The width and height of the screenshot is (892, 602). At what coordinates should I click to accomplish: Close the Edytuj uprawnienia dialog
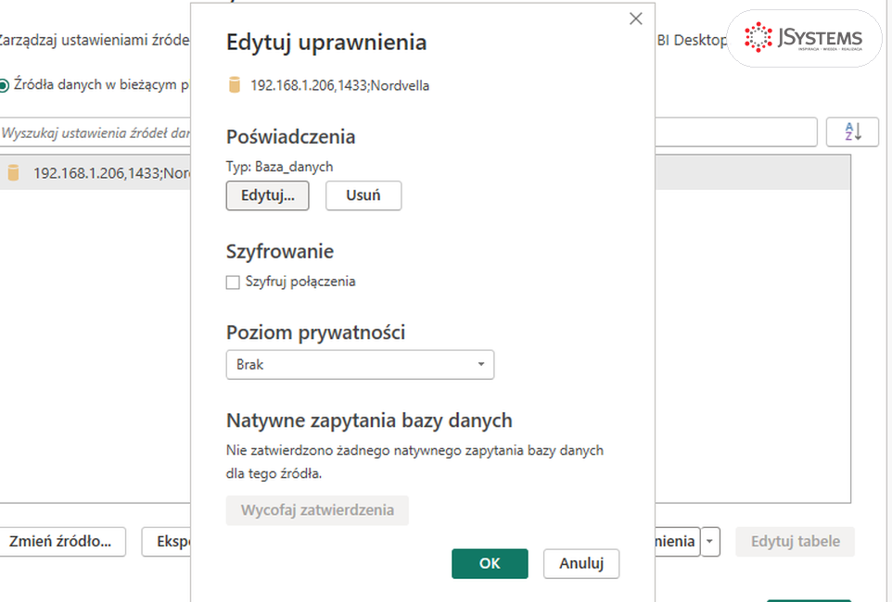pos(635,19)
